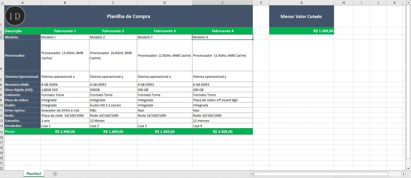Click vertical scrollbar down arrow
This screenshot has width=411, height=178.
point(408,169)
